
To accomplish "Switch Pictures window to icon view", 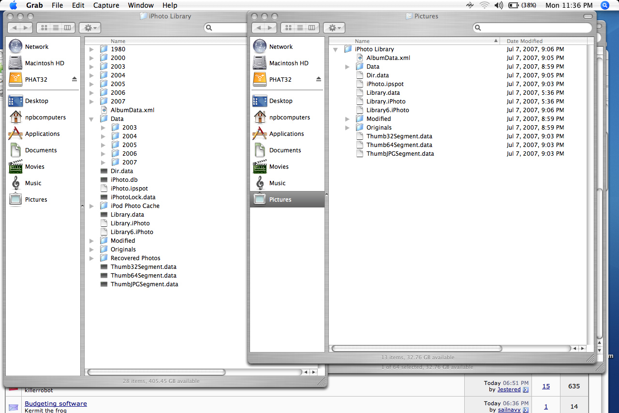I will 289,28.
